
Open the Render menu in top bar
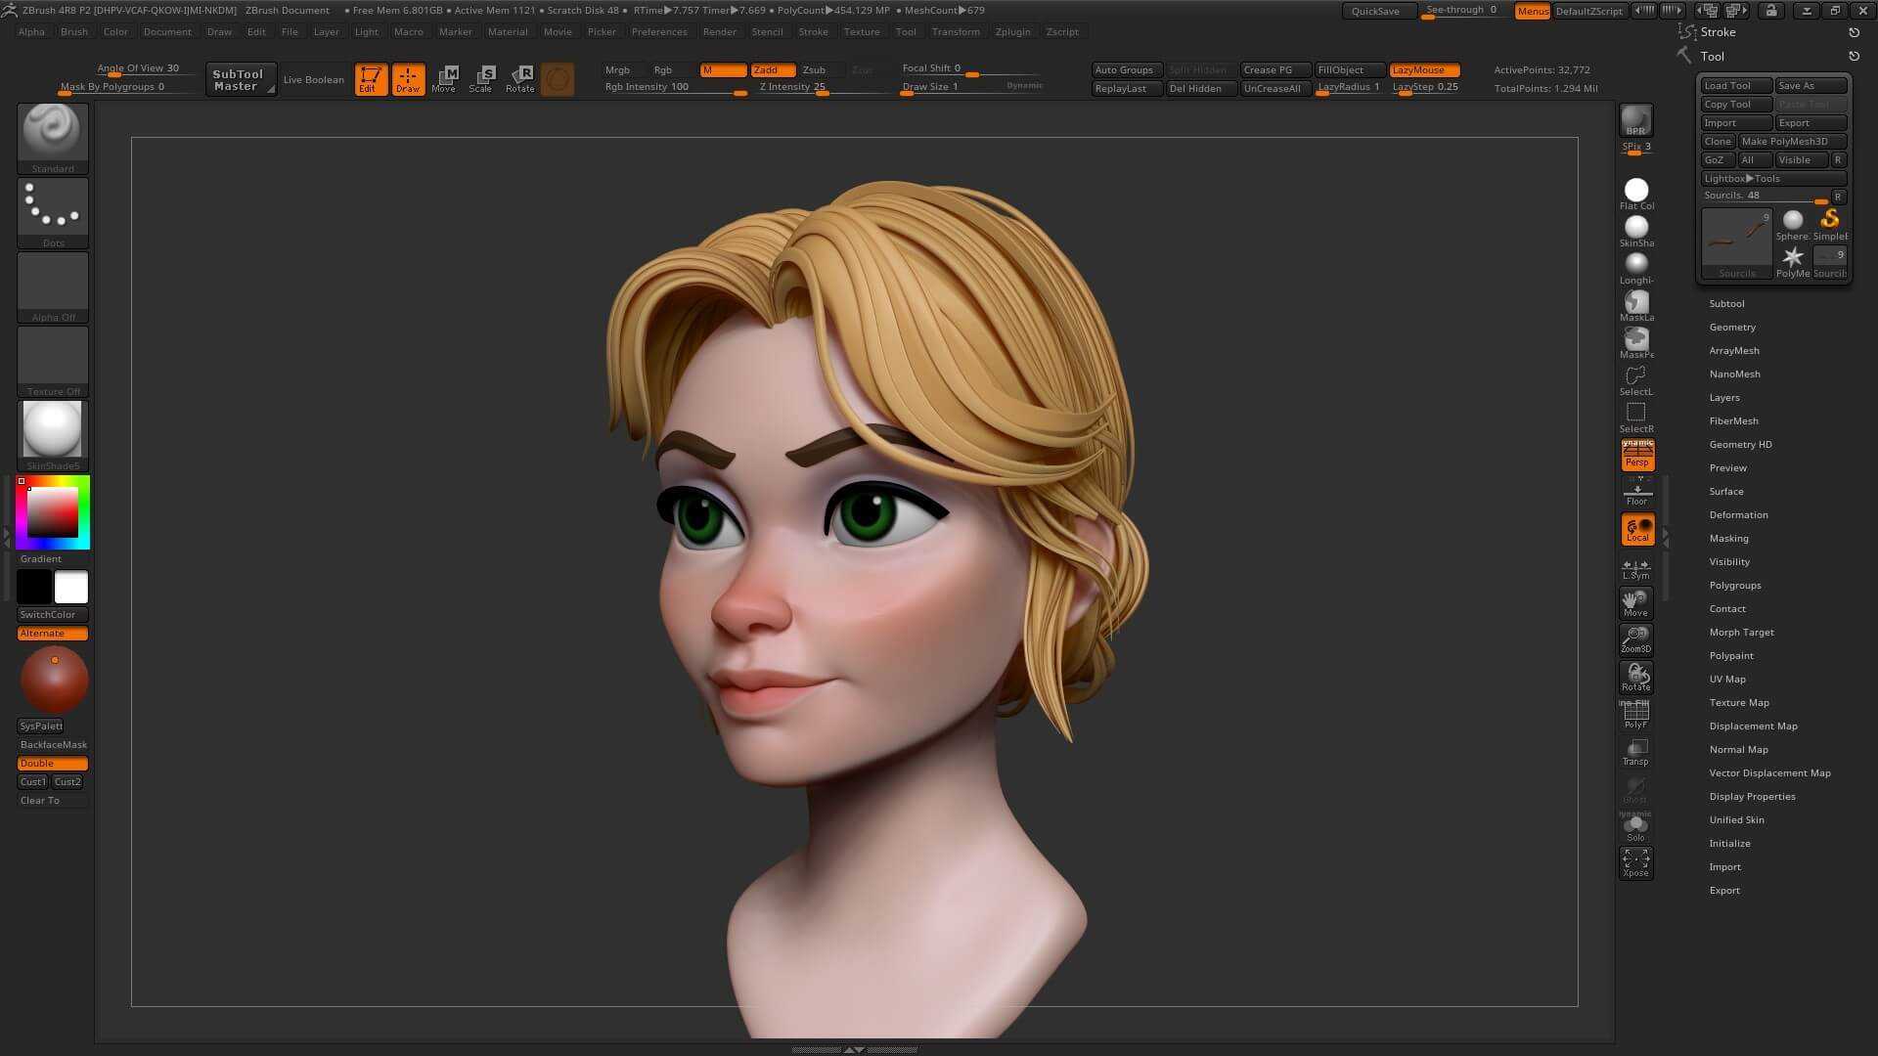click(x=717, y=31)
